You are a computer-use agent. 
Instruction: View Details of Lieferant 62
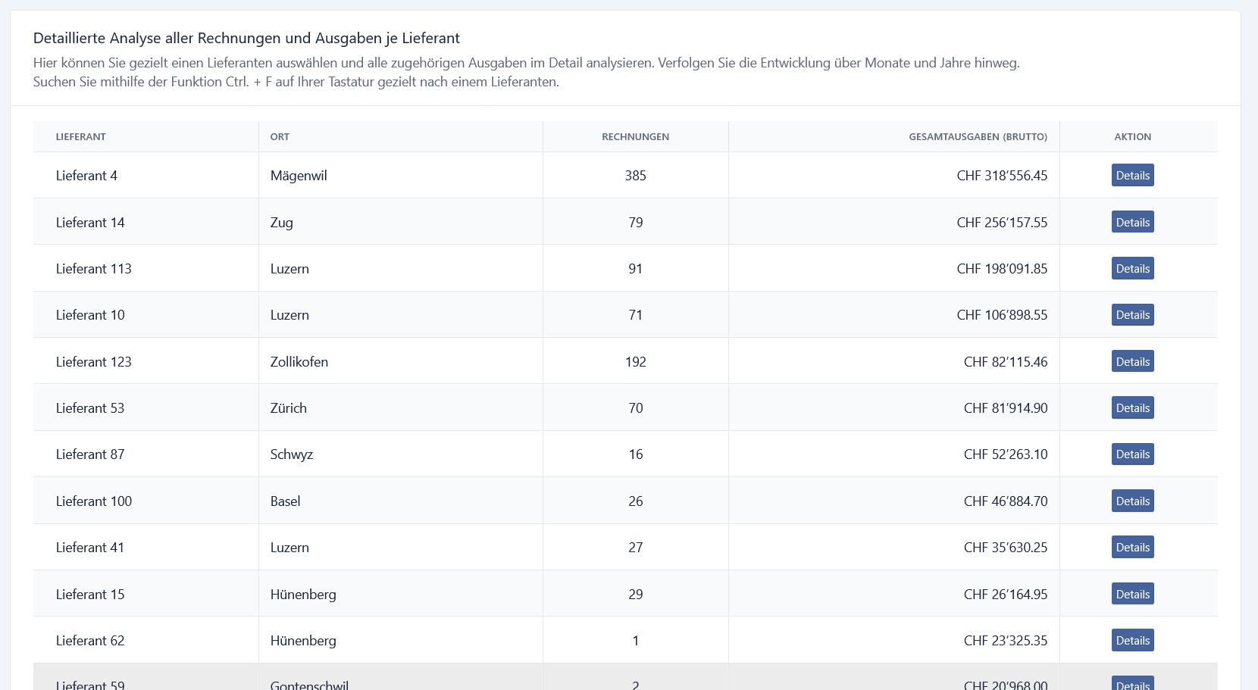(x=1132, y=641)
